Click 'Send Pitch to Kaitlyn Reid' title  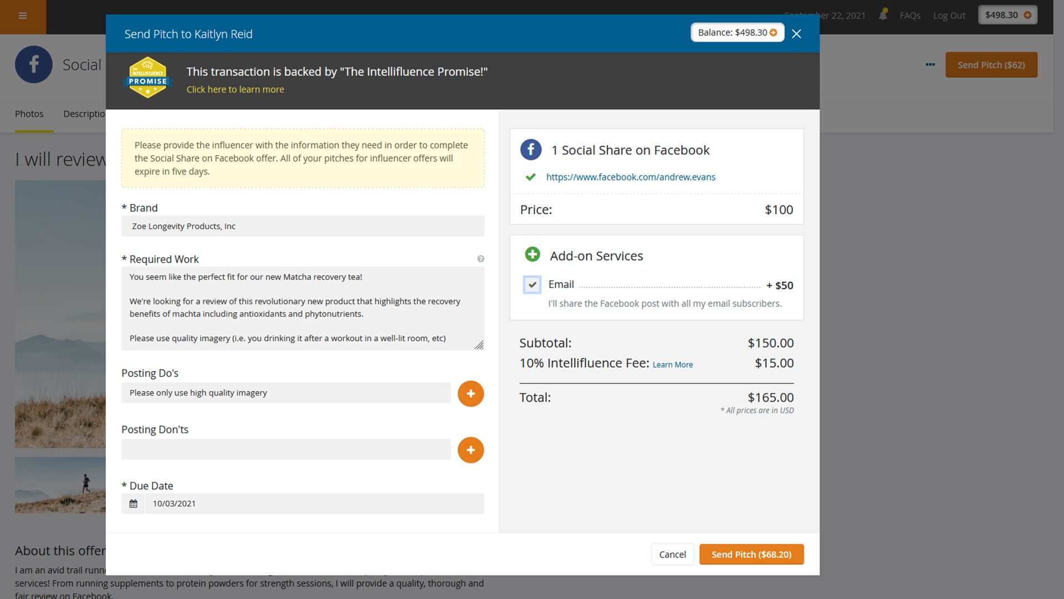pos(188,34)
